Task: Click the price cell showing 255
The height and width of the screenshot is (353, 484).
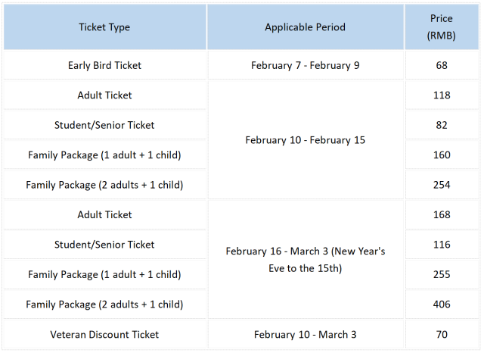Action: click(x=442, y=274)
